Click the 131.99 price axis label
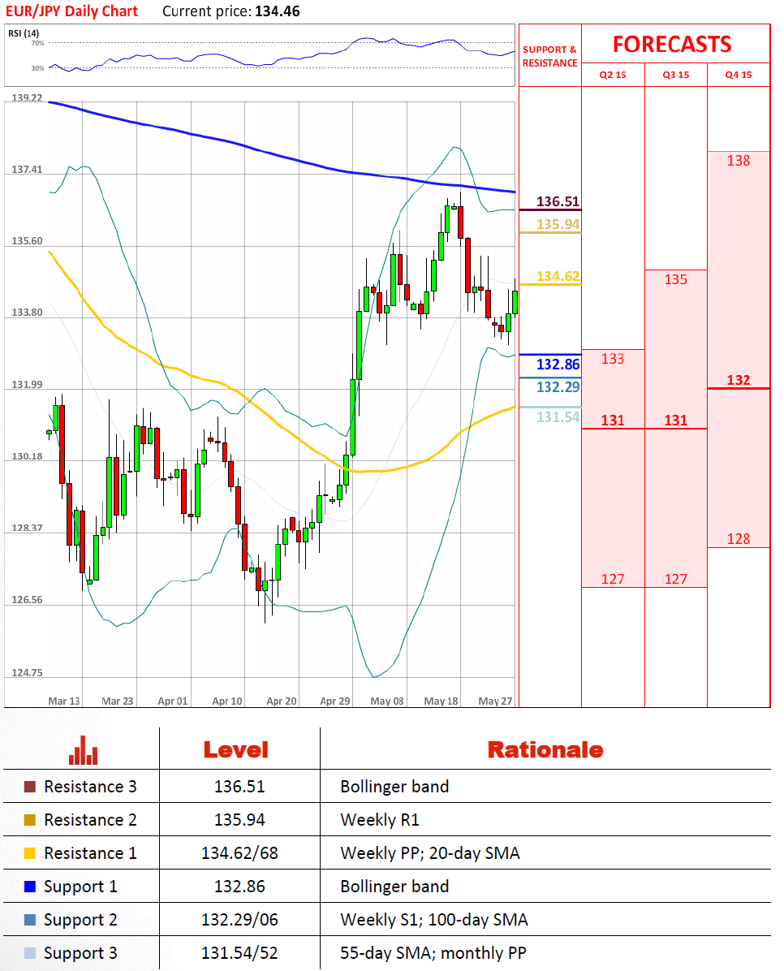The height and width of the screenshot is (971, 784). [x=28, y=385]
